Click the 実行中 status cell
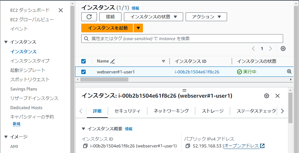The width and height of the screenshot is (299, 153). pos(247,72)
